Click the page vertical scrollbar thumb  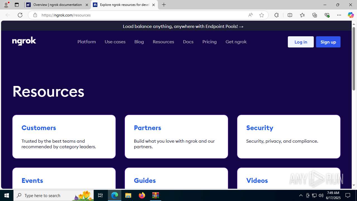tap(354, 59)
